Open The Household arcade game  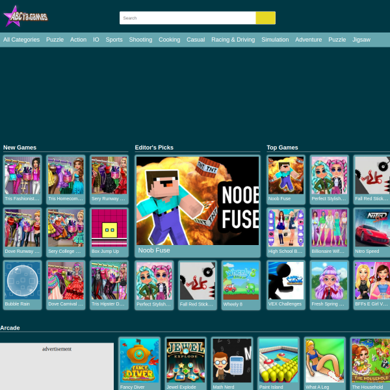[370, 363]
